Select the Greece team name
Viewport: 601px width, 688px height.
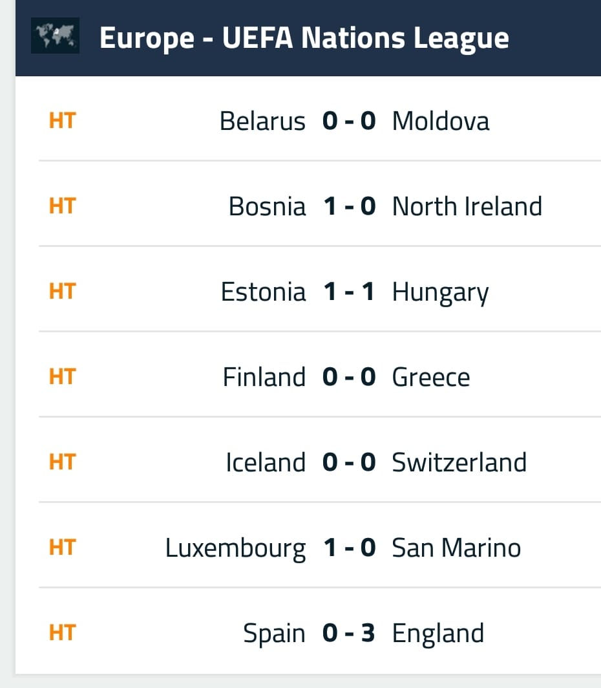click(x=431, y=378)
